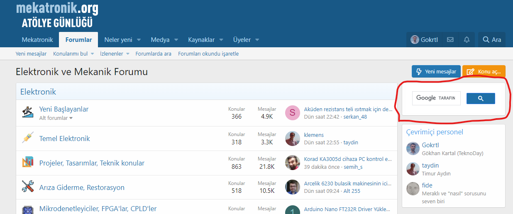Screen dimensions: 513x214
Task: Expand the Medya menu arrow
Action: click(176, 40)
